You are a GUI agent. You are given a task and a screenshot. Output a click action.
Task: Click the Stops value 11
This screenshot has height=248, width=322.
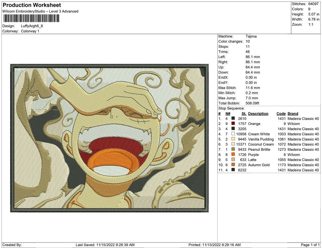248,47
